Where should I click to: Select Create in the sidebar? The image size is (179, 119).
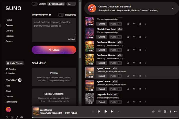coord(9,25)
